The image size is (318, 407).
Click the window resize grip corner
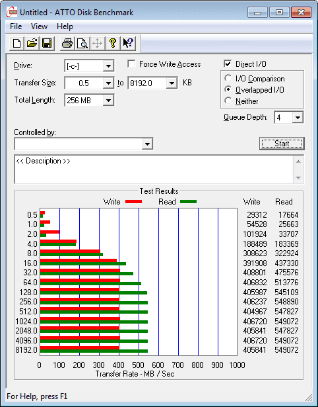tap(308, 397)
